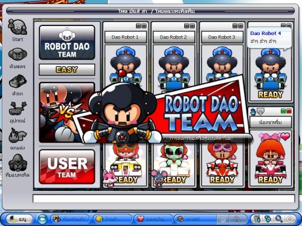This screenshot has height=226, width=302.
Task: Click the magnifier search icon in bottom bar
Action: [279, 219]
